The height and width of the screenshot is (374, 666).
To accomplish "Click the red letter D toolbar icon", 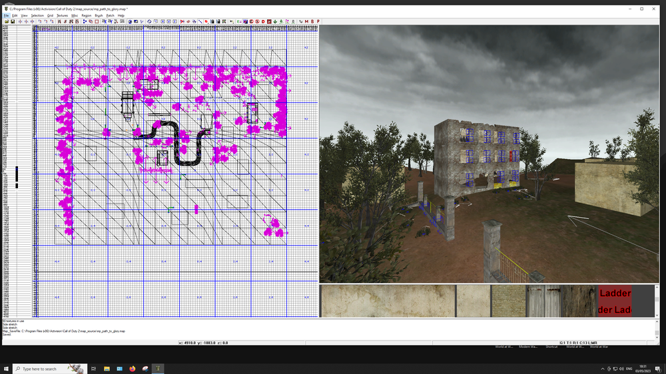I will click(263, 21).
